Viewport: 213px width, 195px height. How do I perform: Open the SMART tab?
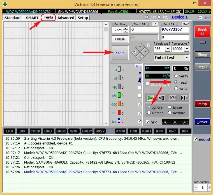(x=32, y=18)
